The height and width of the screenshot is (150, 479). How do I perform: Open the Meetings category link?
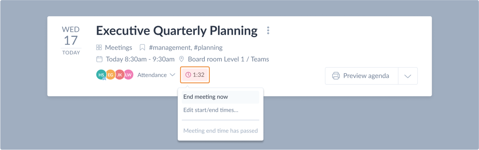point(119,48)
